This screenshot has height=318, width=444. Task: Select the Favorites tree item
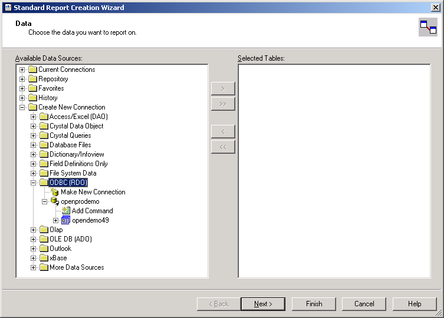51,88
